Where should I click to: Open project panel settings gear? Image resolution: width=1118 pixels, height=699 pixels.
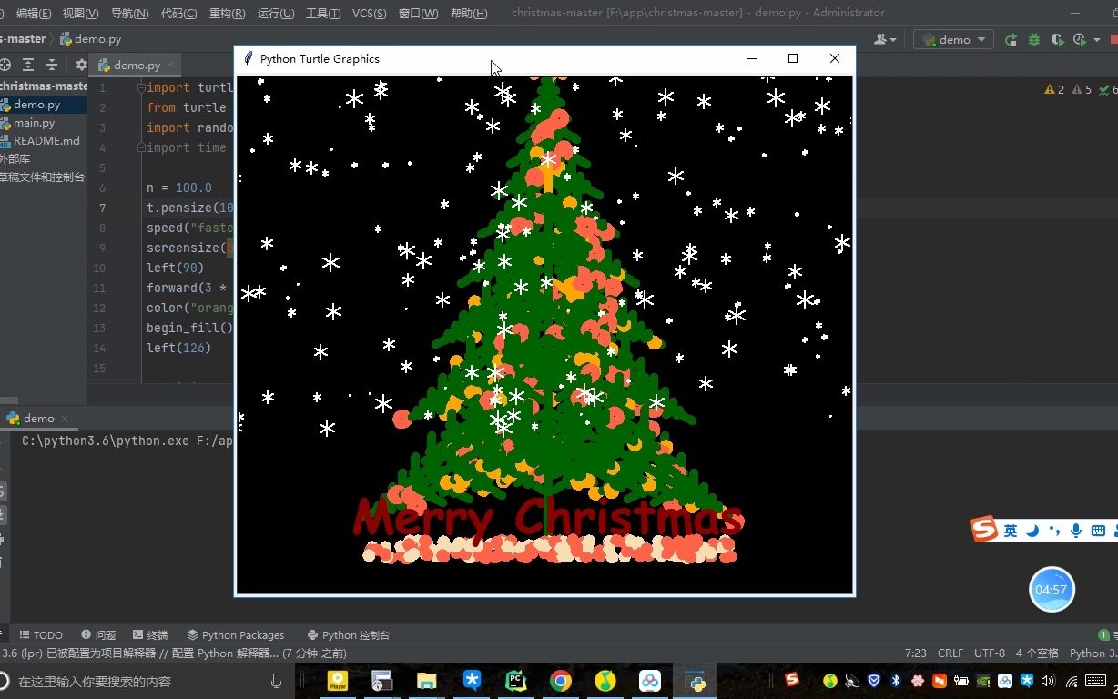point(81,65)
